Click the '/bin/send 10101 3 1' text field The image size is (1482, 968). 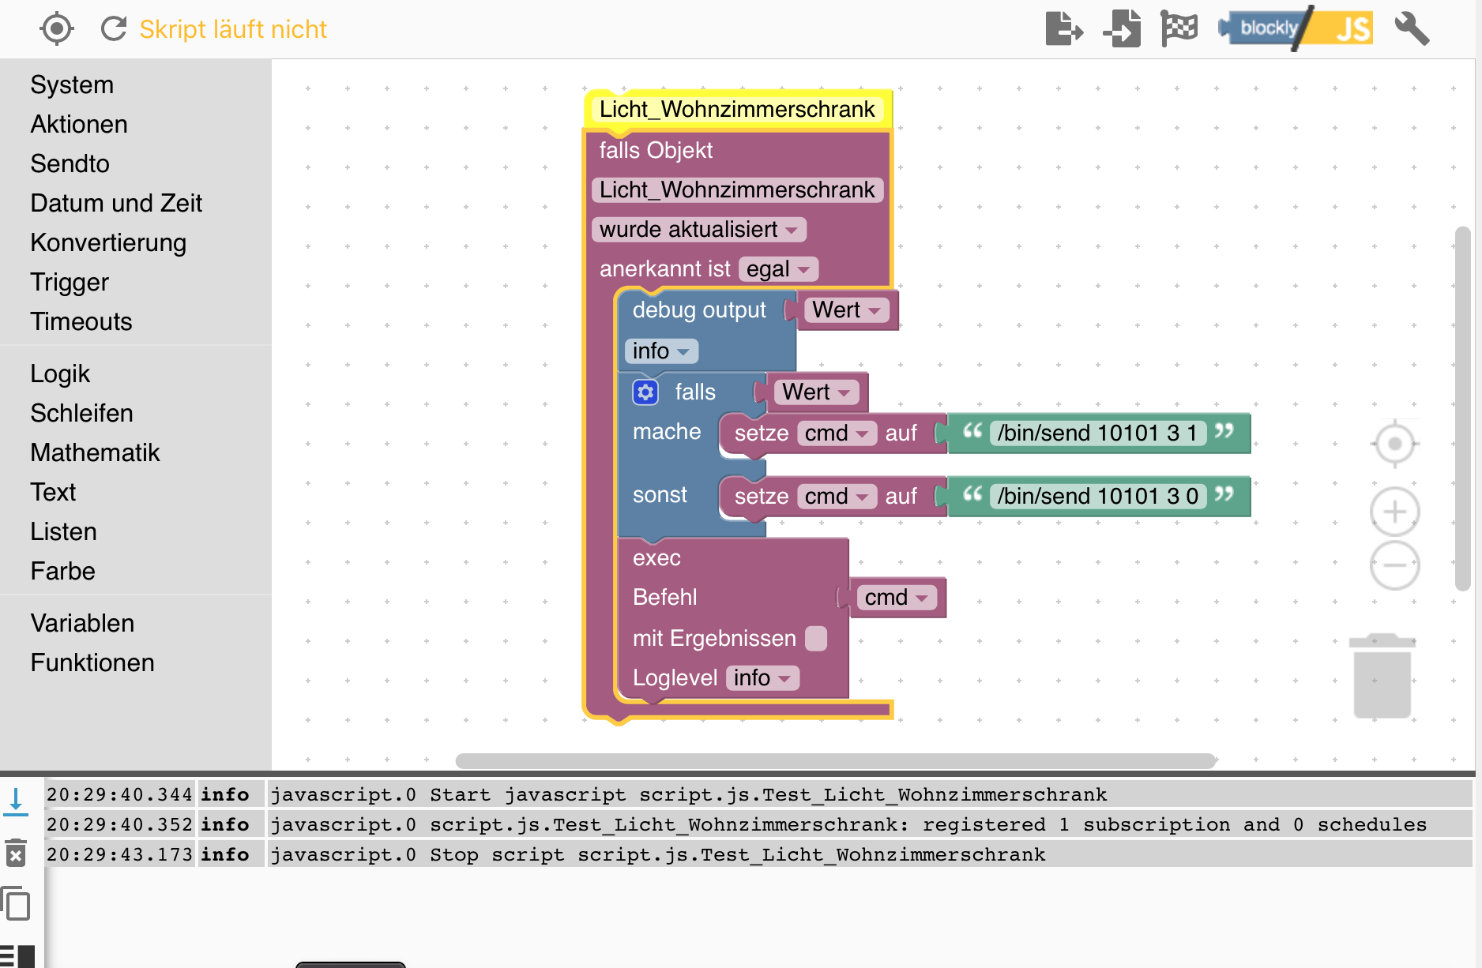pos(1097,433)
